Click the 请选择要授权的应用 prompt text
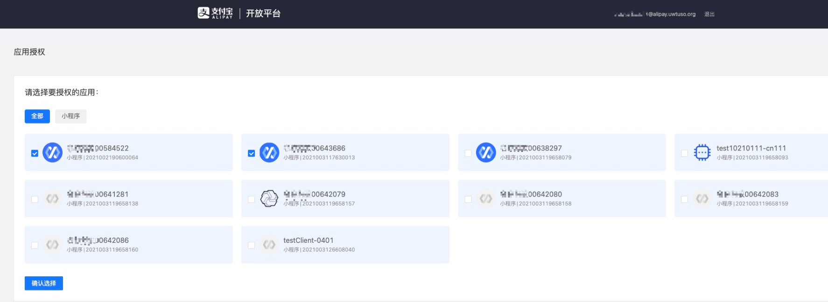 click(x=62, y=92)
